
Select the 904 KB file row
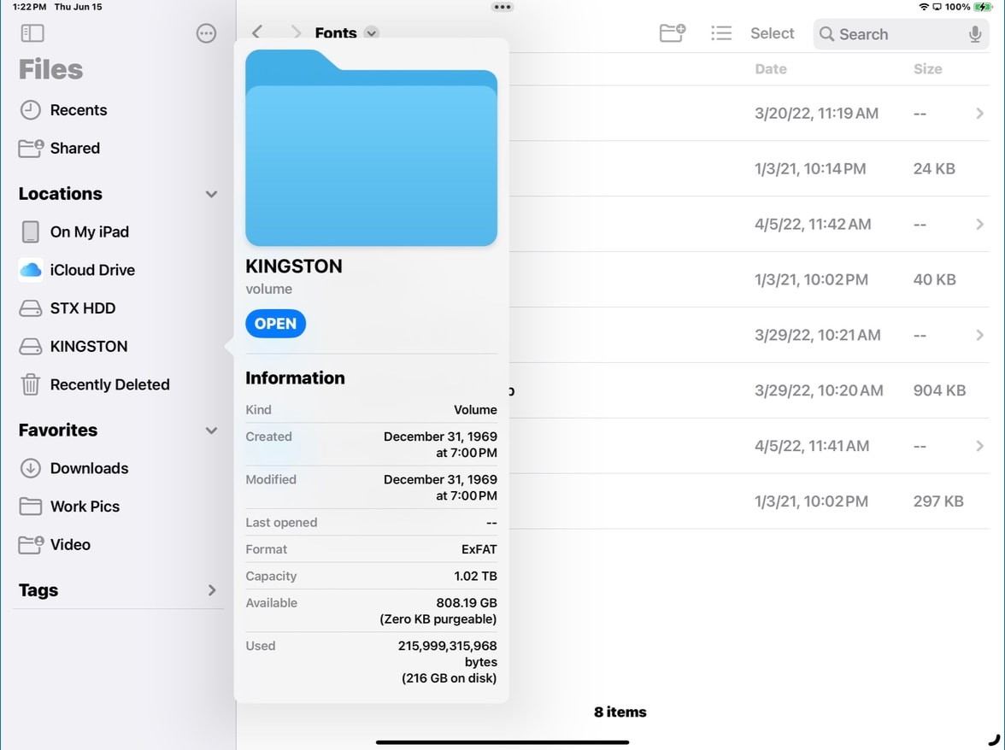[750, 390]
